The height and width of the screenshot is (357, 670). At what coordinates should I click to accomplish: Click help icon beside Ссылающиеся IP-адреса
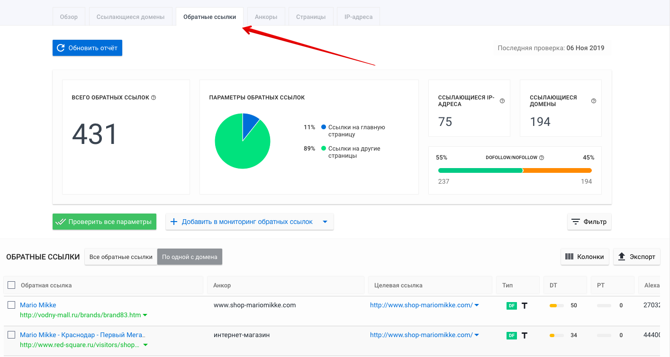tap(502, 101)
